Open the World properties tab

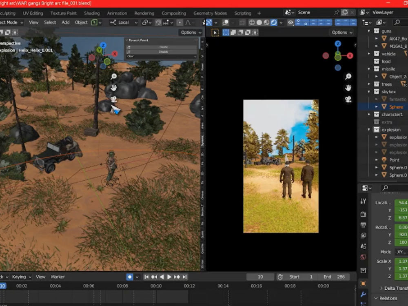[x=363, y=257]
